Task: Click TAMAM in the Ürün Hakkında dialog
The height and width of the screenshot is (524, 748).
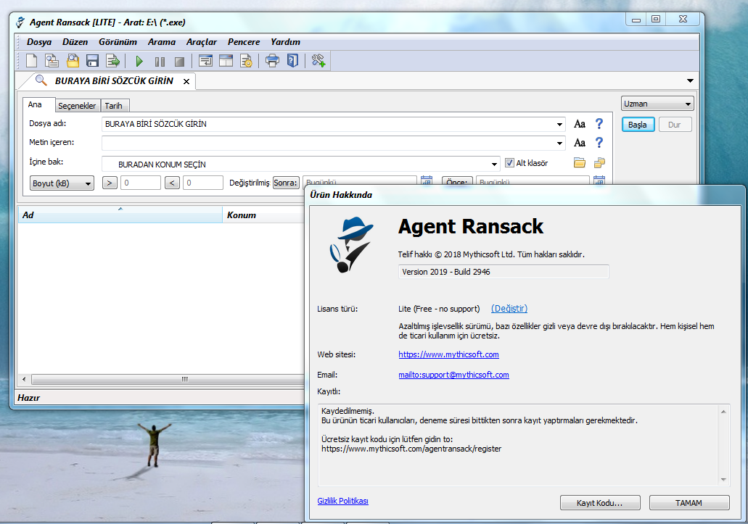Action: (x=689, y=503)
